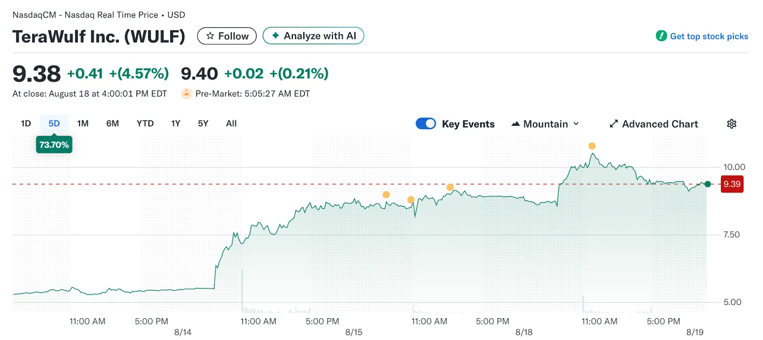Expand the Mountain chart type dropdown chevron
763x340 pixels.
click(x=576, y=124)
